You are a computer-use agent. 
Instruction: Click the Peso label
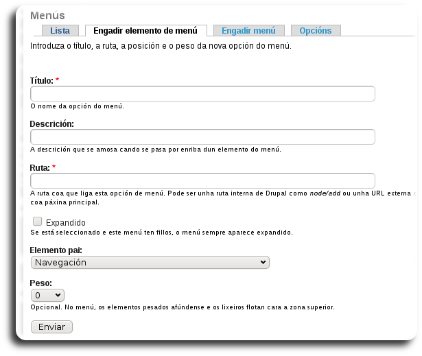point(41,283)
